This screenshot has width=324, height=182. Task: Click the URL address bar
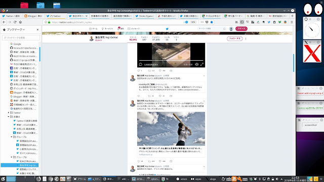pyautogui.click(x=116, y=22)
